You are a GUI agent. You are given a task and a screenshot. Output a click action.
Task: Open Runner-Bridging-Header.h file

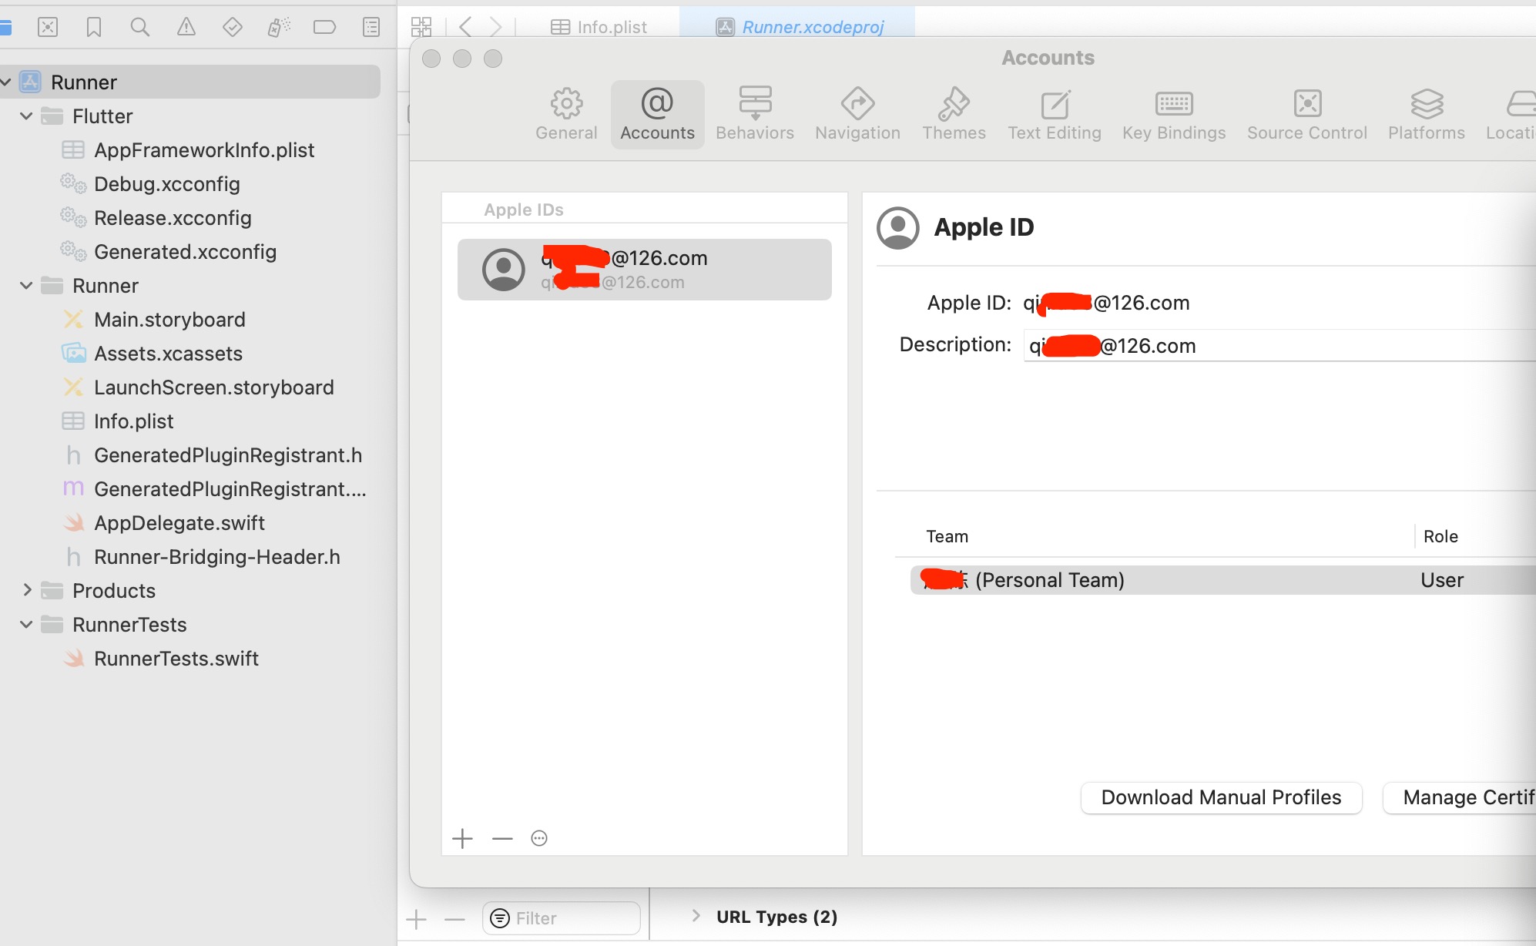(x=216, y=557)
